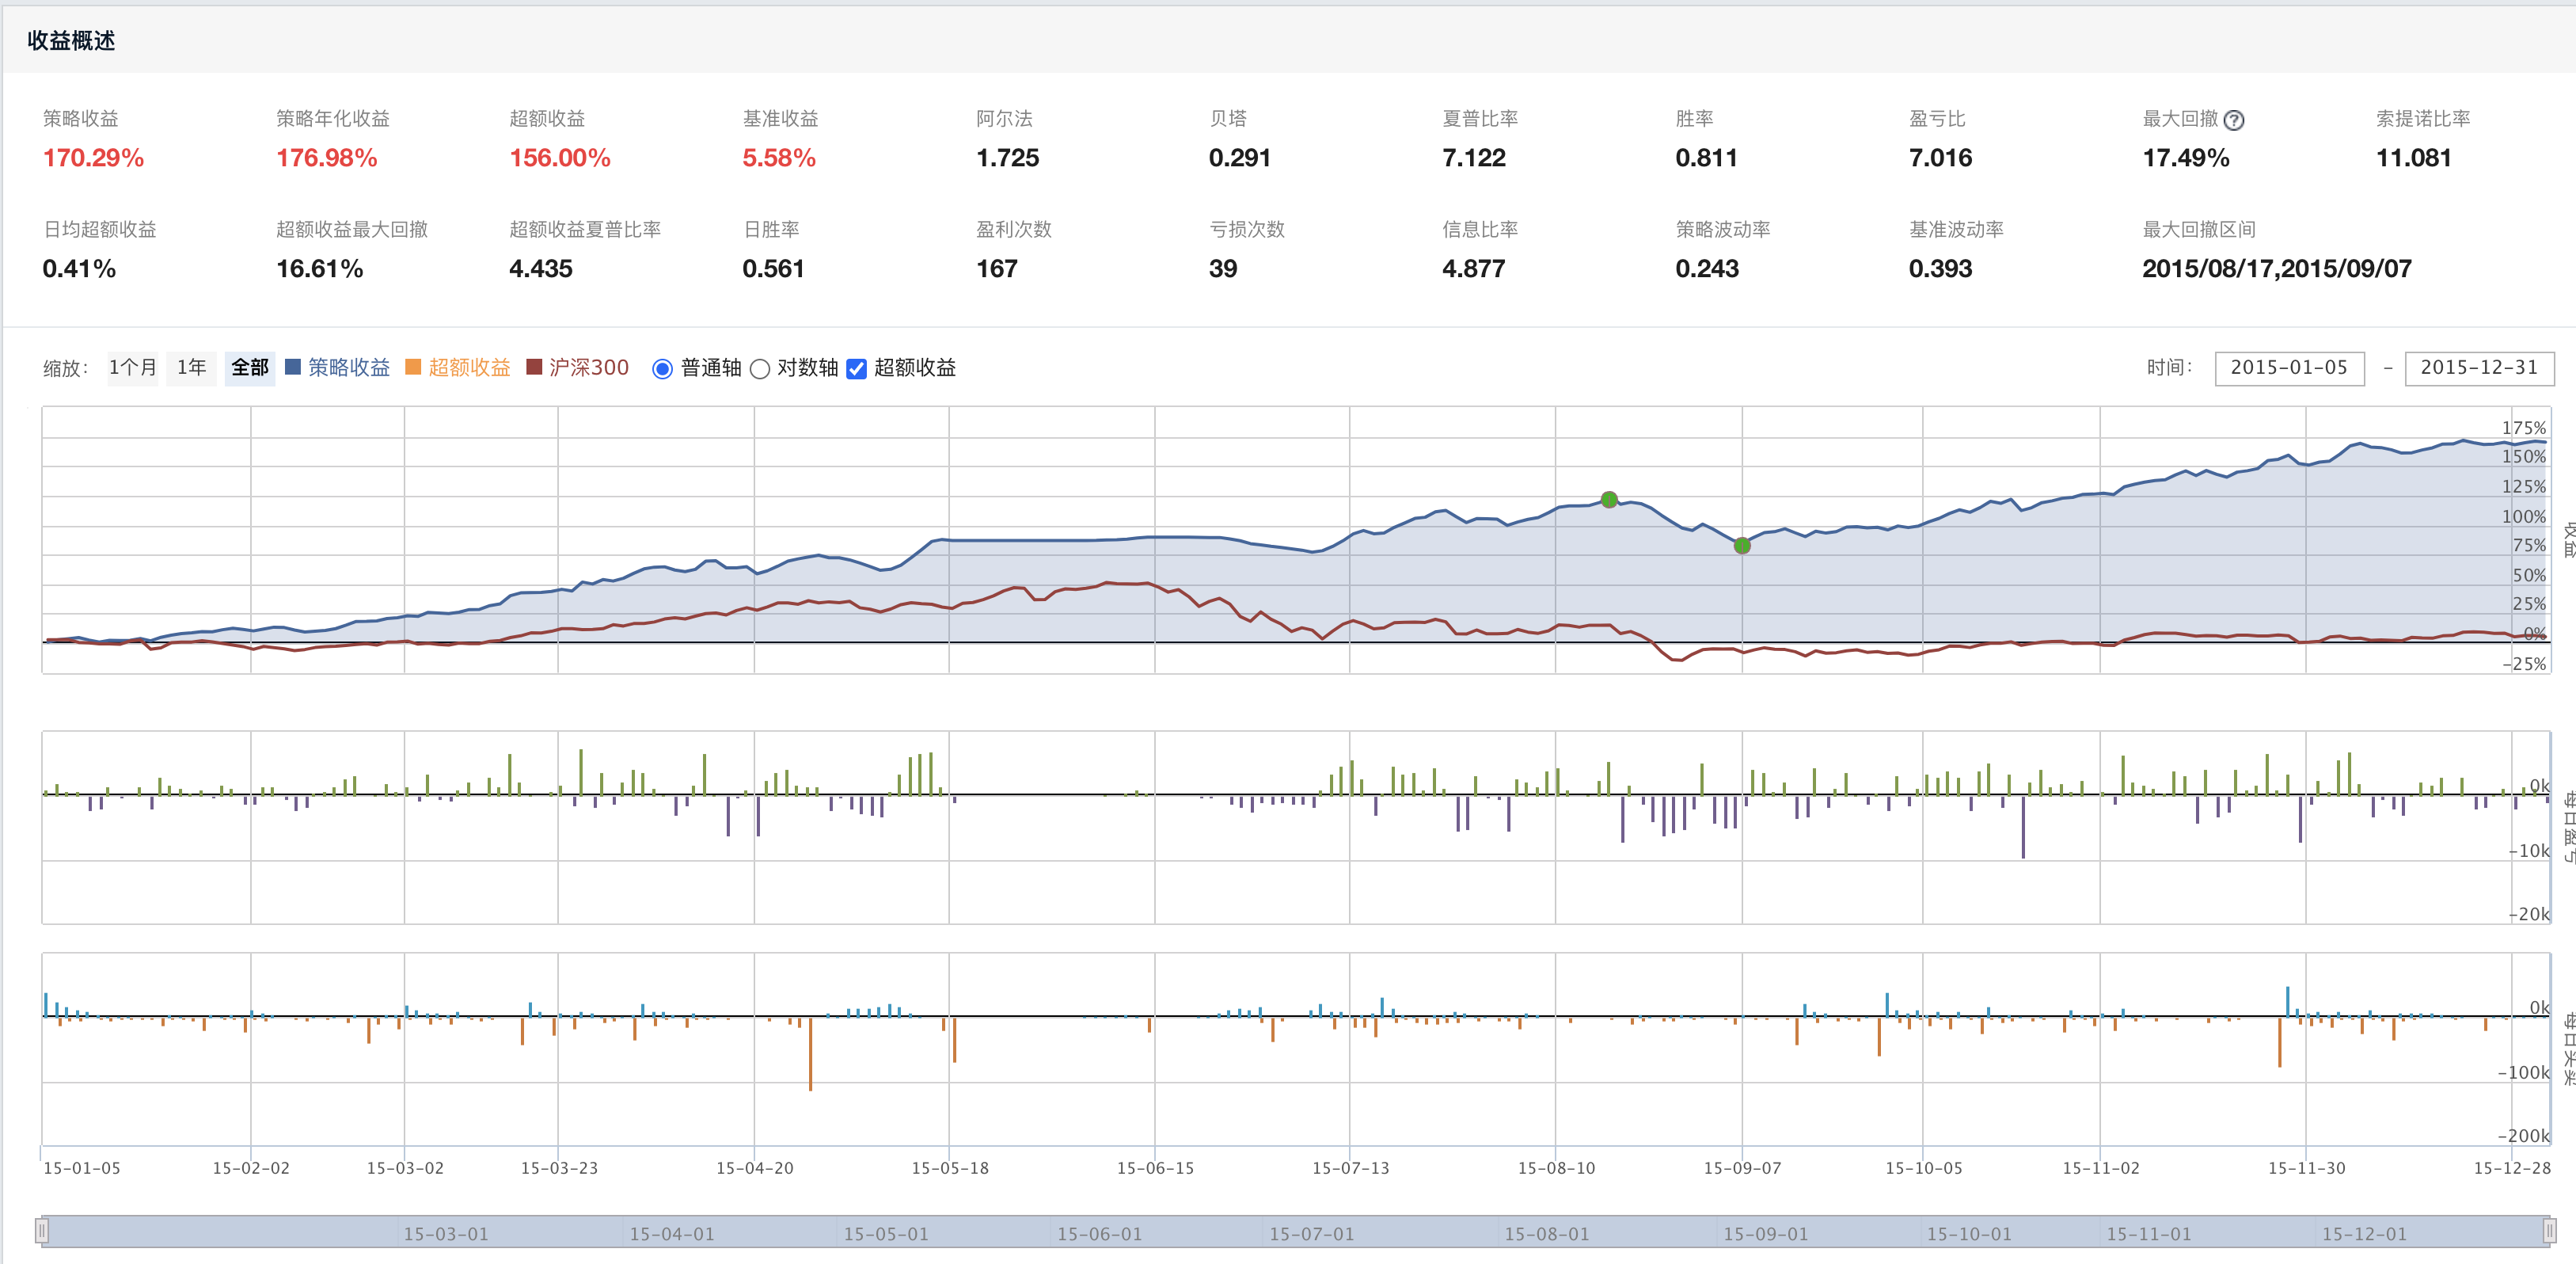2576x1264 pixels.
Task: Click the dark red 沪深300 legend square
Action: coord(534,367)
